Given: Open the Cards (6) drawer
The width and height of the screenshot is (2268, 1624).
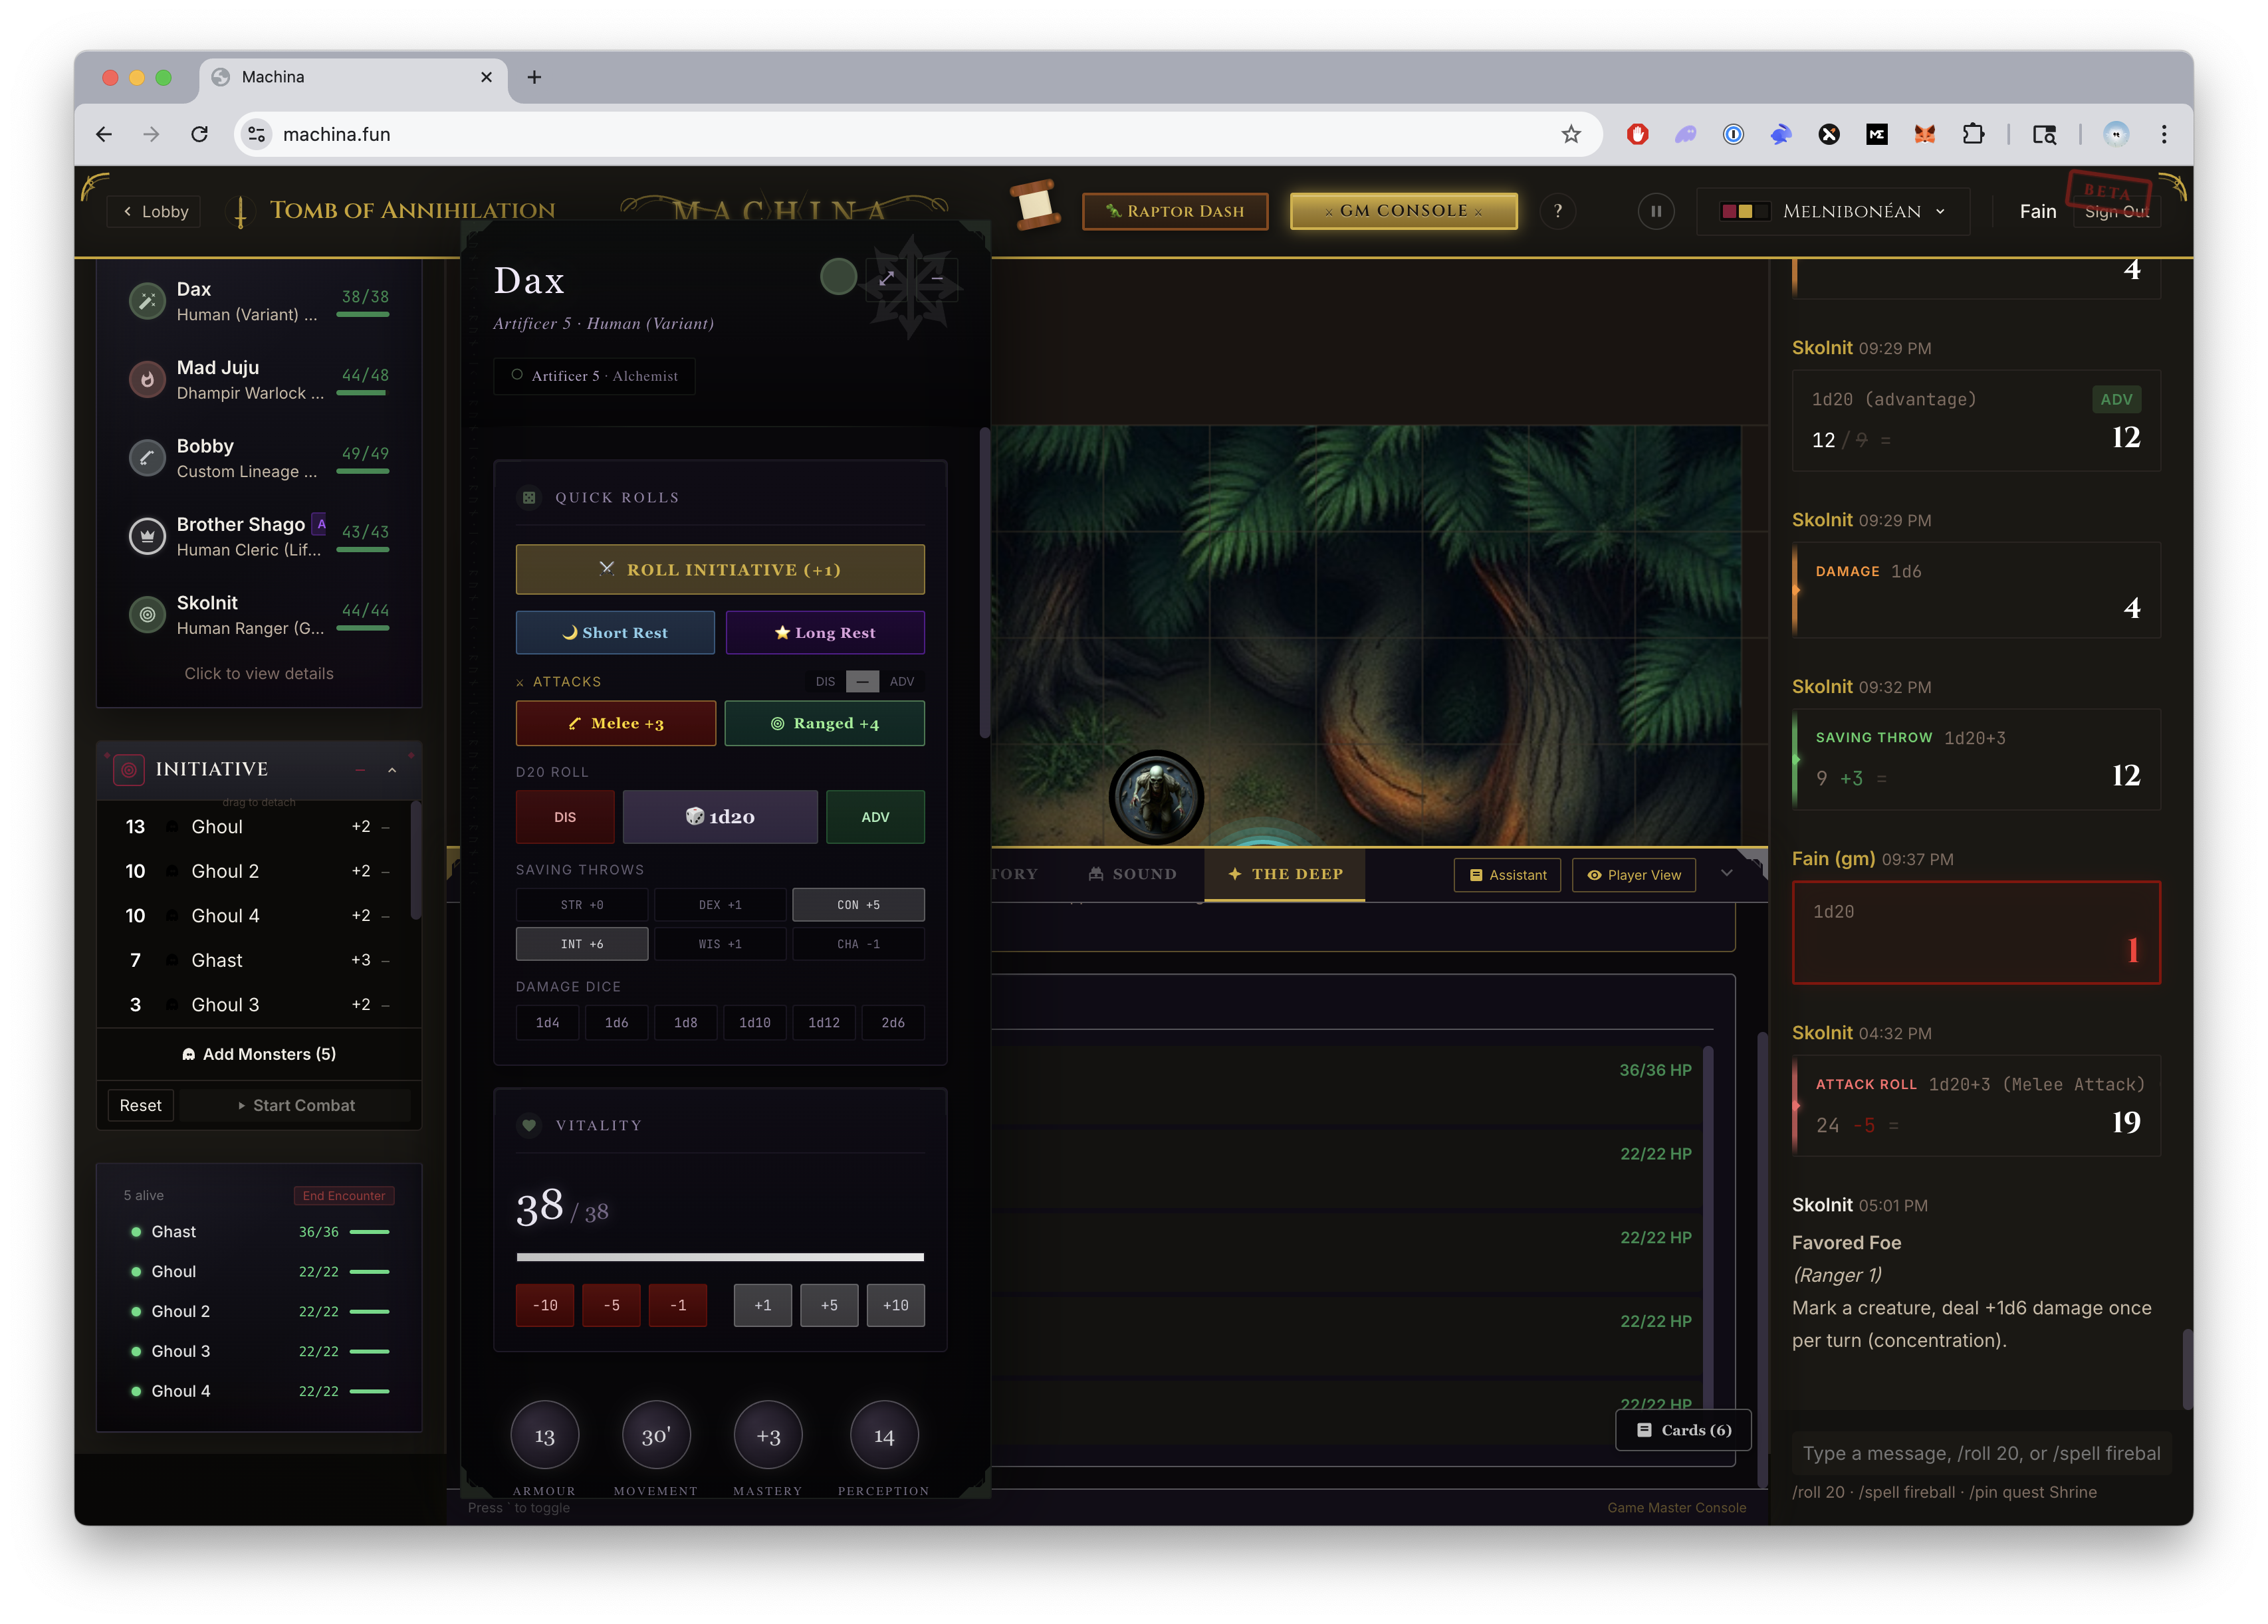Looking at the screenshot, I should (x=1684, y=1430).
